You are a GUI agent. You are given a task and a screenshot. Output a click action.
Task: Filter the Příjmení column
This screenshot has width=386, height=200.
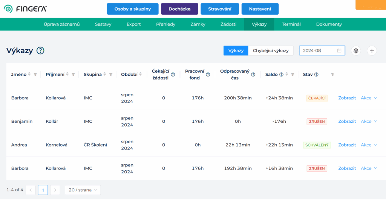click(73, 74)
